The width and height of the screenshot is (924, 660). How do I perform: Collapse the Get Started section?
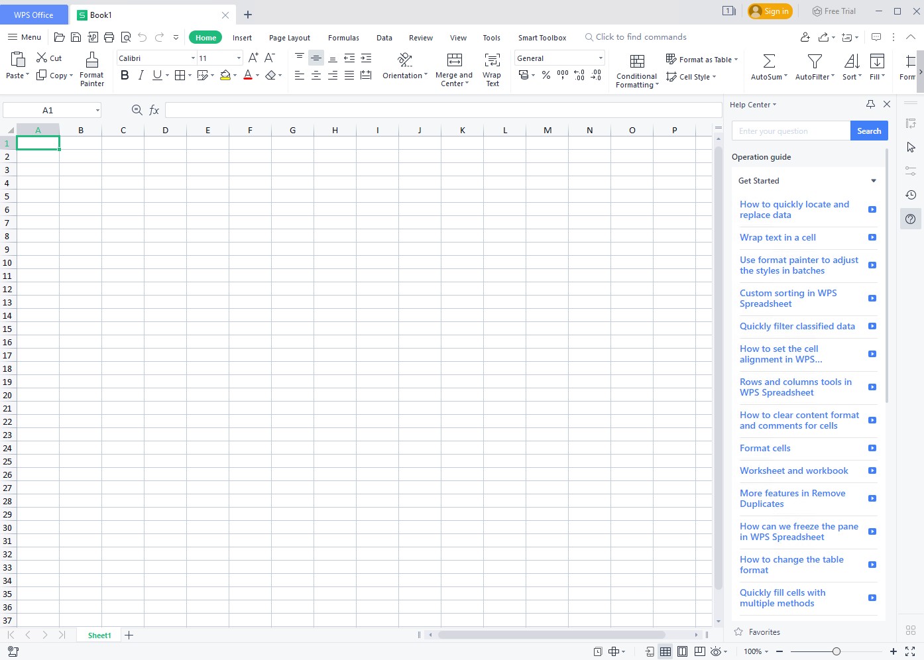point(873,181)
